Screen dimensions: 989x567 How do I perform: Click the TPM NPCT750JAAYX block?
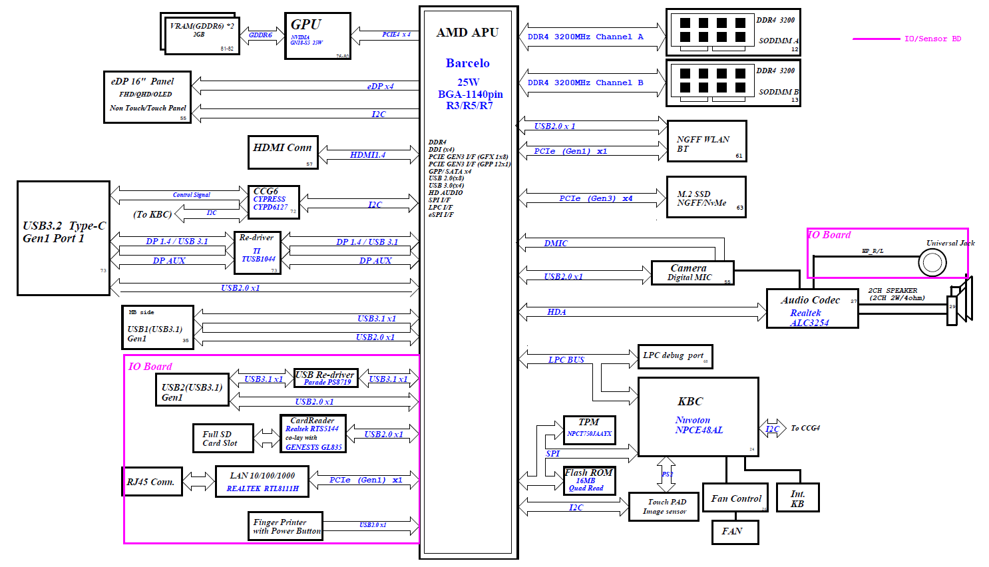tap(589, 429)
